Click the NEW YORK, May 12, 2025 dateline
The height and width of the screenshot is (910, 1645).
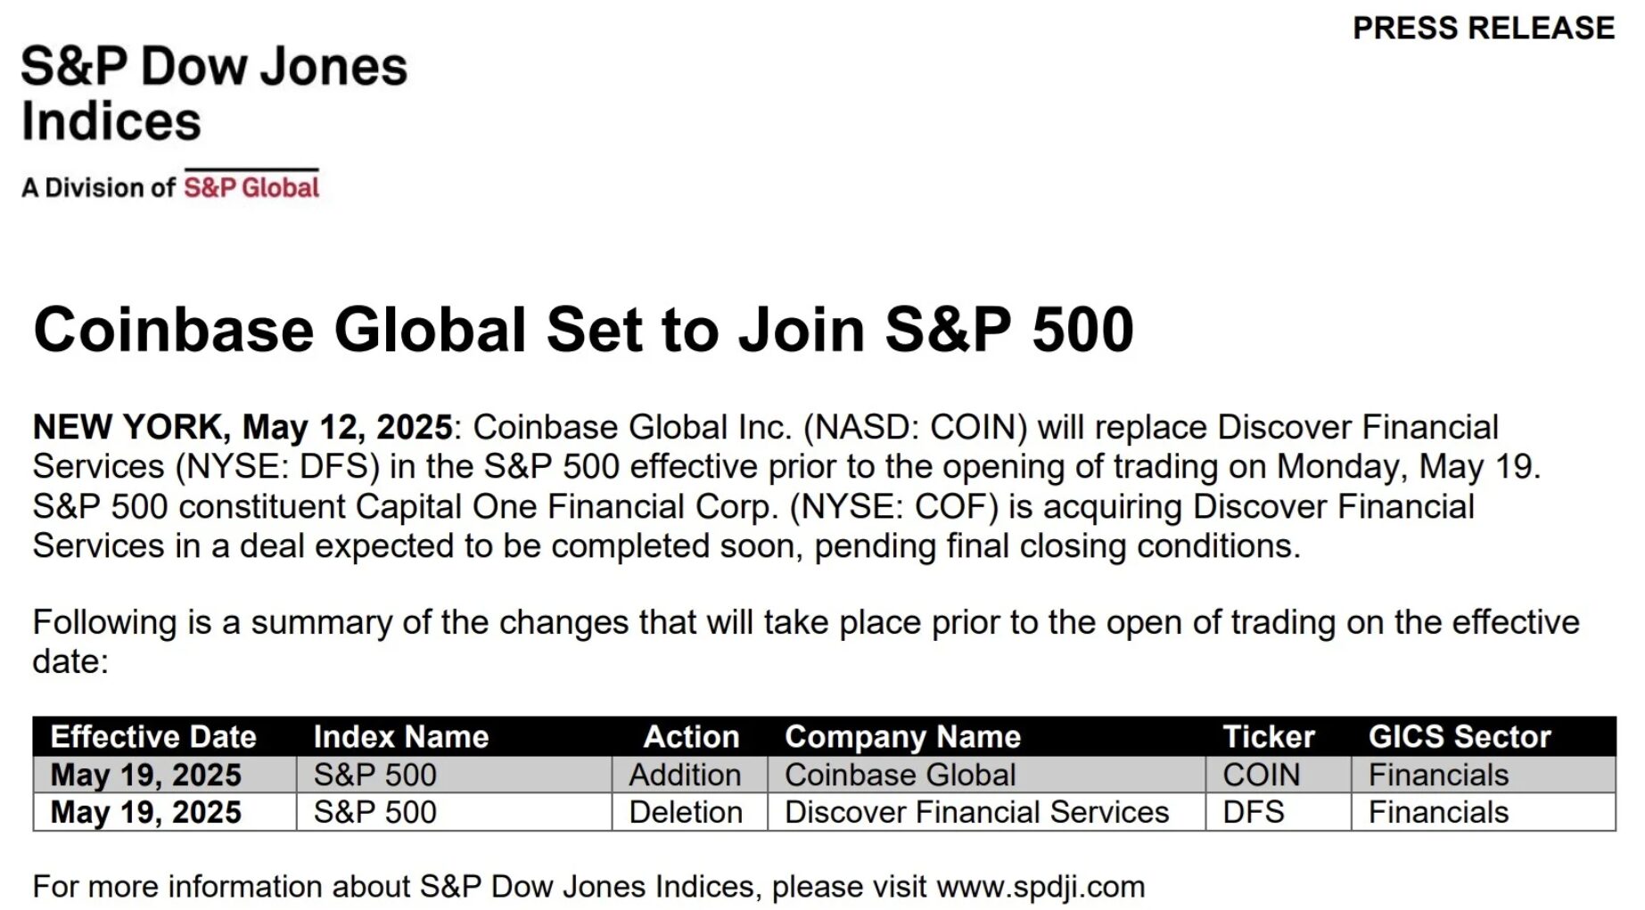[243, 428]
